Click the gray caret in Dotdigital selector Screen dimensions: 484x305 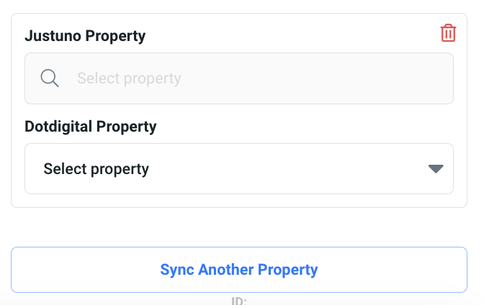pos(436,169)
